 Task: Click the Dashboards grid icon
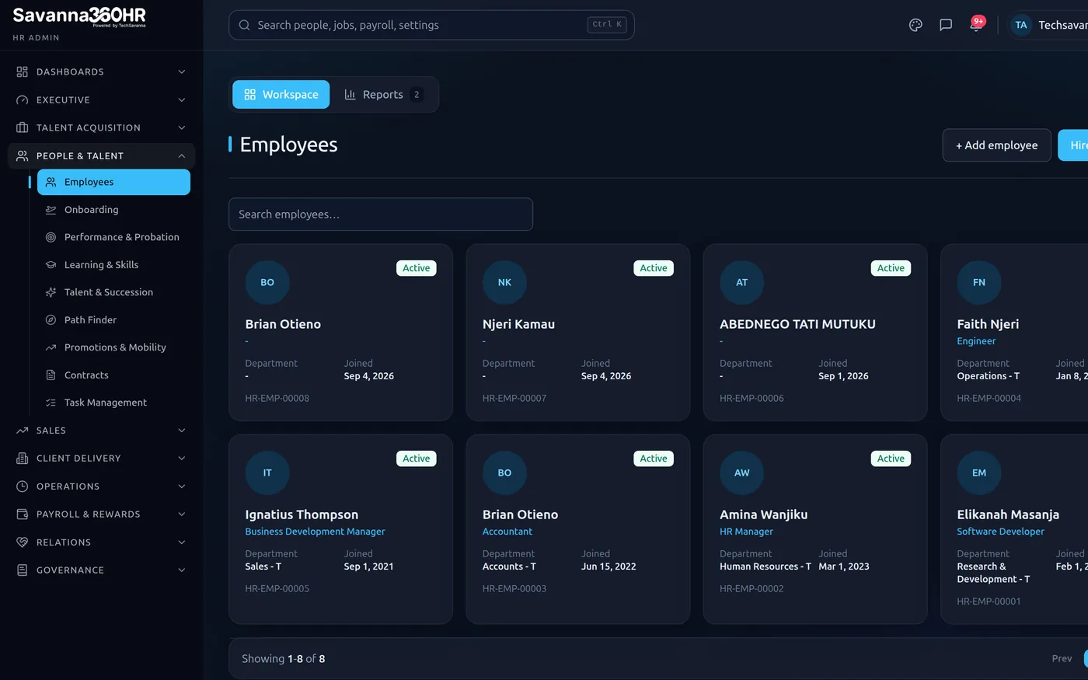pos(22,71)
